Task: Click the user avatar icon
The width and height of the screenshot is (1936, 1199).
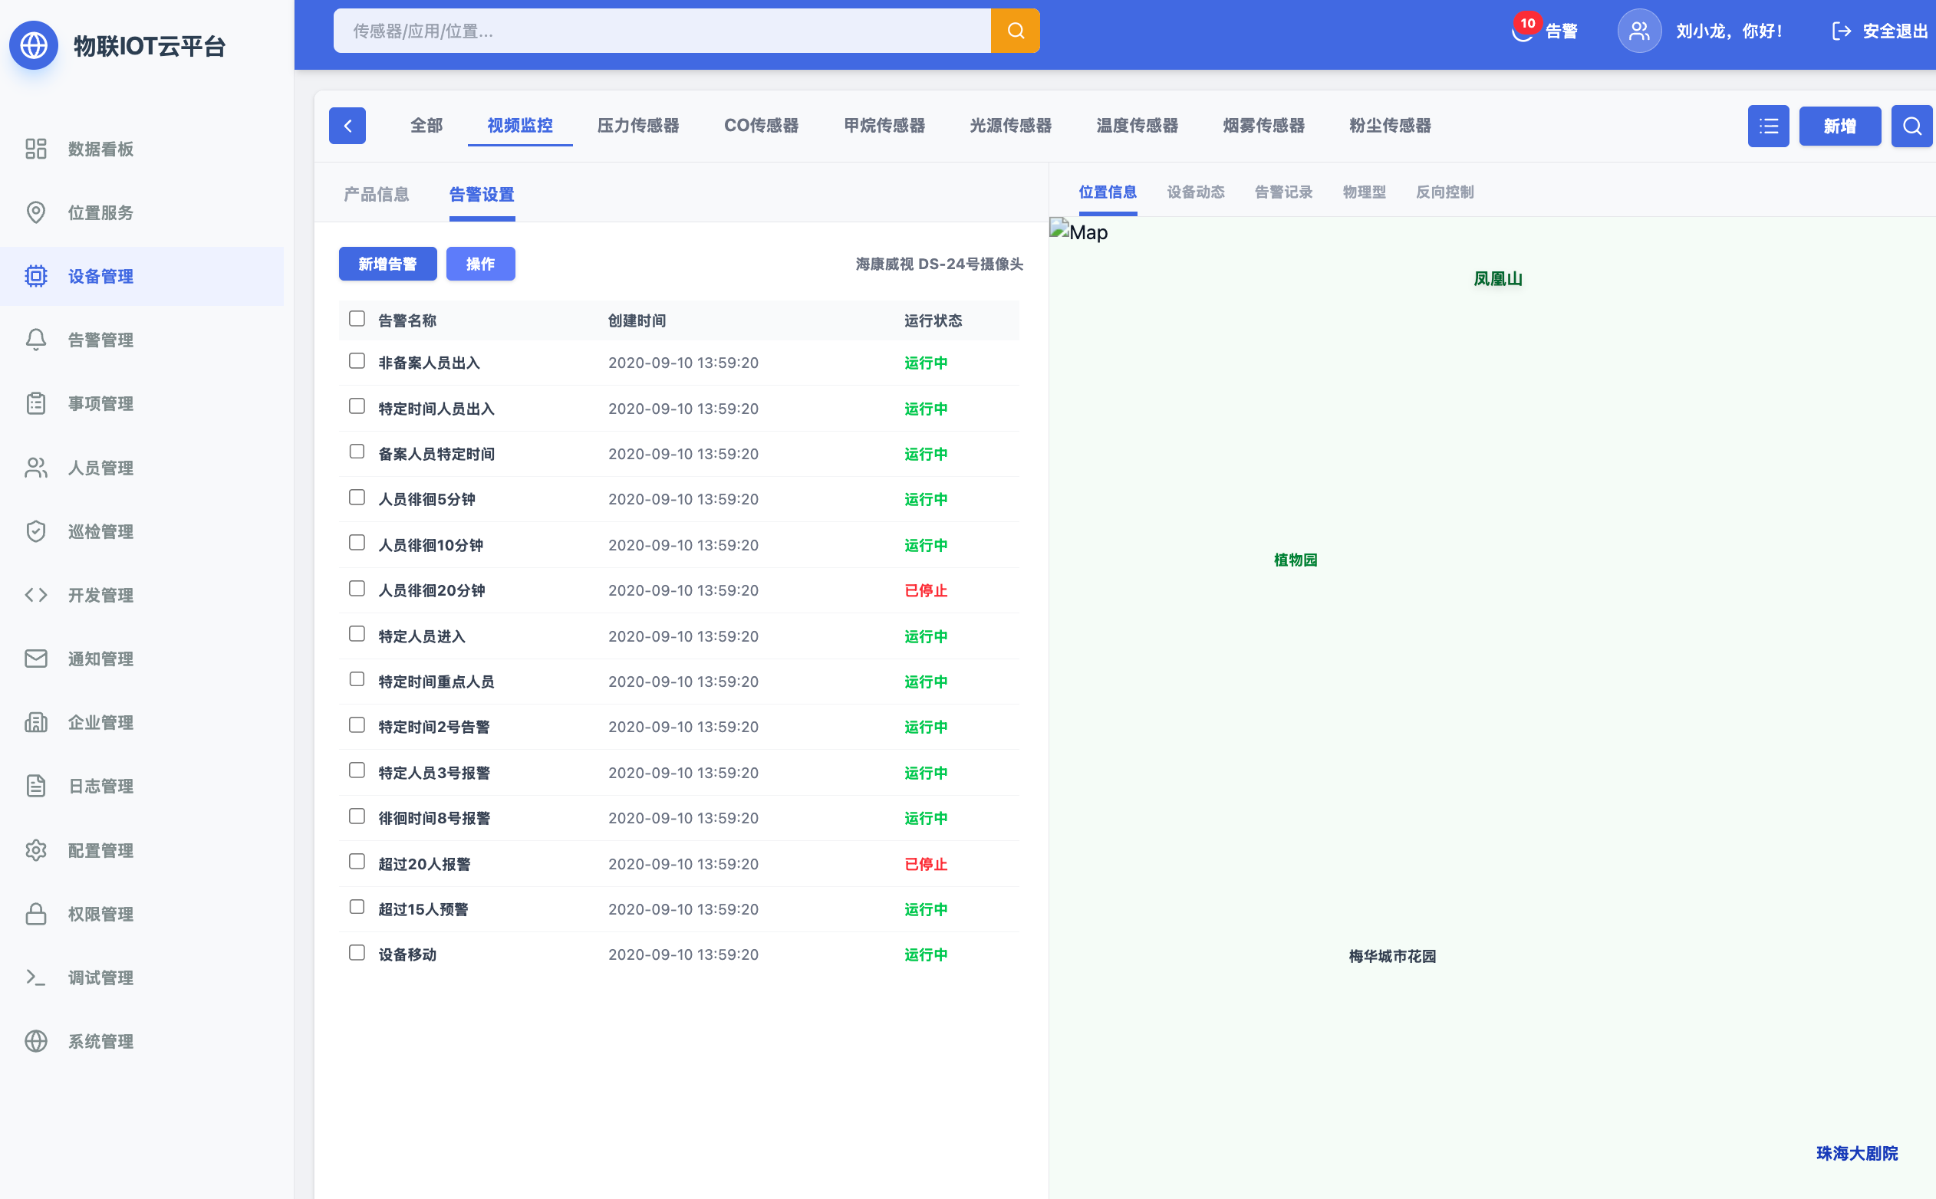Action: point(1639,31)
